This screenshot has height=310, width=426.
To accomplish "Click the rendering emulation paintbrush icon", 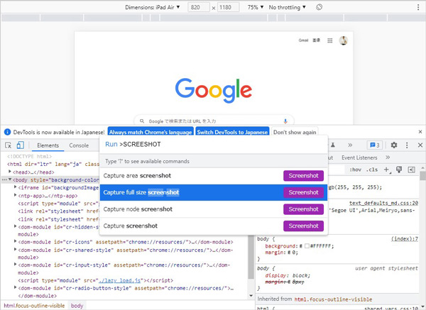I will point(399,170).
